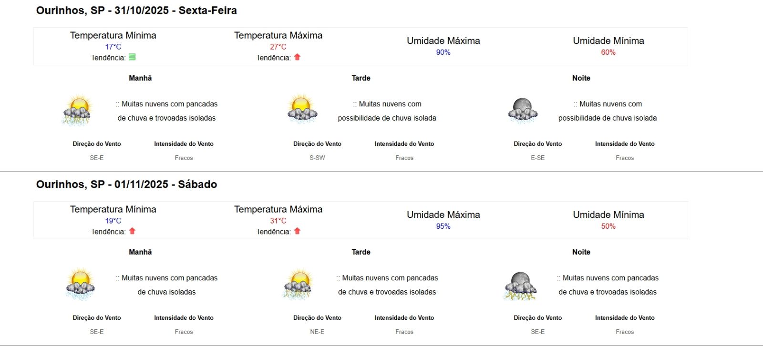The width and height of the screenshot is (763, 347).
Task: Click Friday's Noite moon and clouds icon
Action: (x=523, y=110)
